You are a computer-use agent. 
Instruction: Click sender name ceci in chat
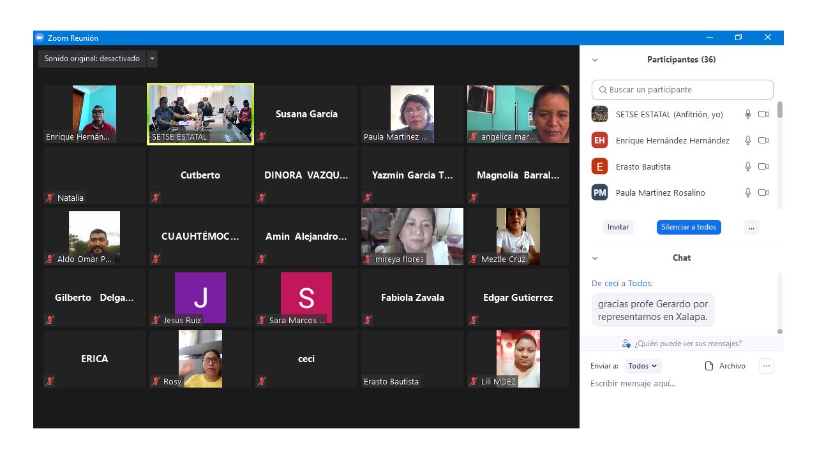coord(611,284)
